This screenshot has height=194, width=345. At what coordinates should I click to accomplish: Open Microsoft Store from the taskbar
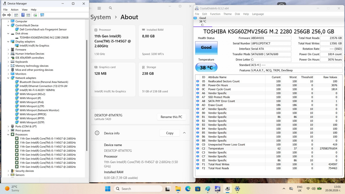pos(198,189)
